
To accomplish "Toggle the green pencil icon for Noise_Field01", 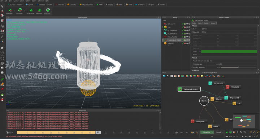I will point(183,37).
